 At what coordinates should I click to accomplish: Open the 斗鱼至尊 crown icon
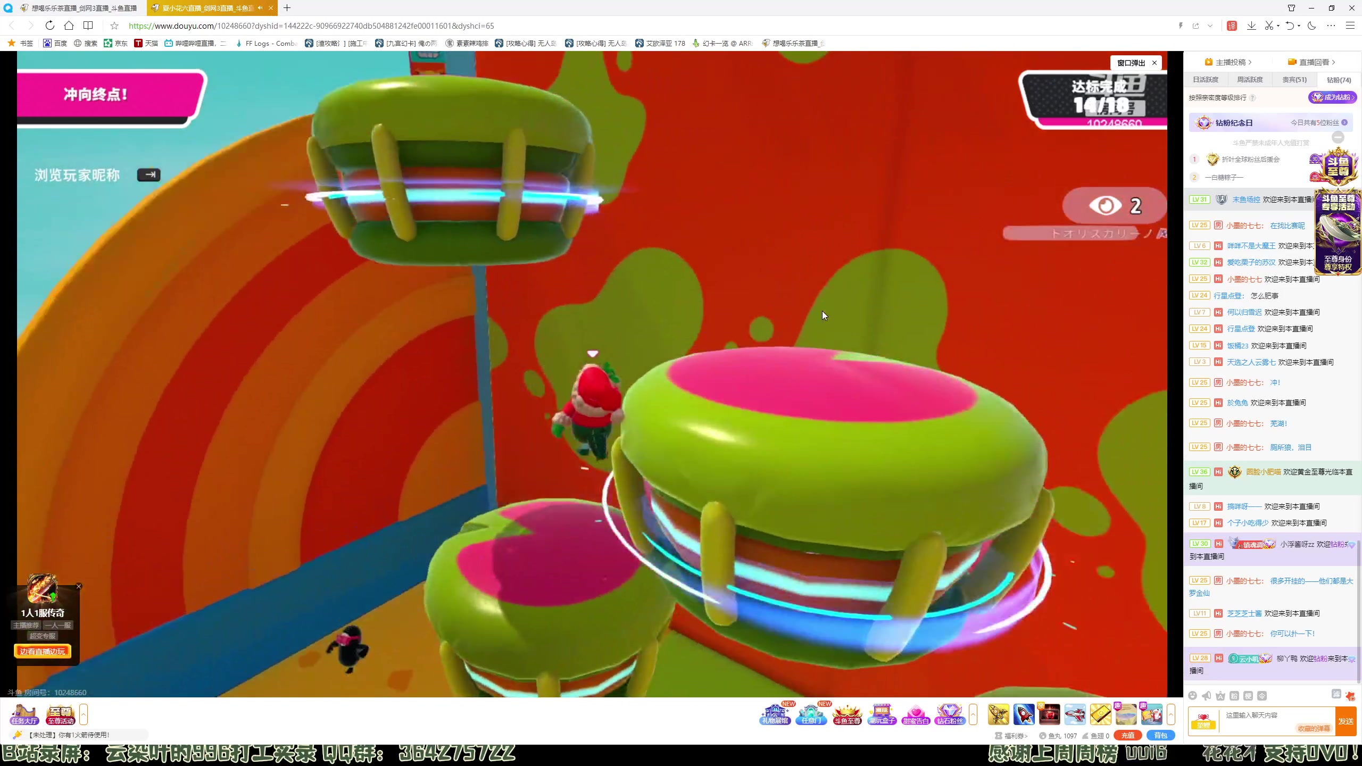point(846,714)
